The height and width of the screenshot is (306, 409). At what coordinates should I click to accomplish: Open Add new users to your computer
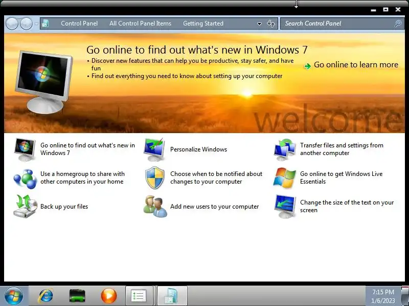click(x=214, y=207)
